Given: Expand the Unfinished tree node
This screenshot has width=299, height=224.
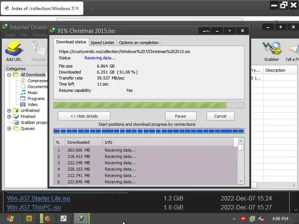Looking at the screenshot, I should click(x=9, y=111).
